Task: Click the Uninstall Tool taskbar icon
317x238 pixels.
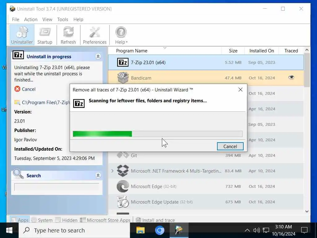Action: pyautogui.click(x=179, y=230)
